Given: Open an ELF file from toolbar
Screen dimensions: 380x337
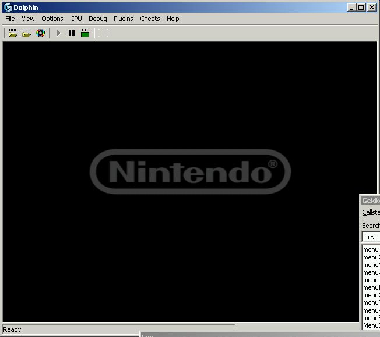Looking at the screenshot, I should click(x=27, y=33).
